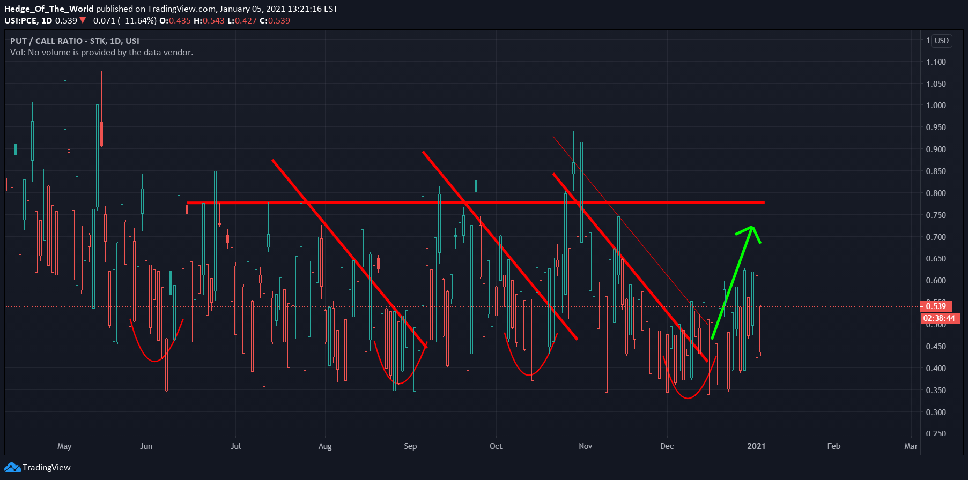Click the 1.100 price level label

(x=936, y=62)
